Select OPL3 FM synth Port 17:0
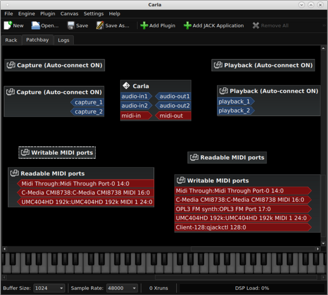The image size is (328, 295). click(243, 209)
